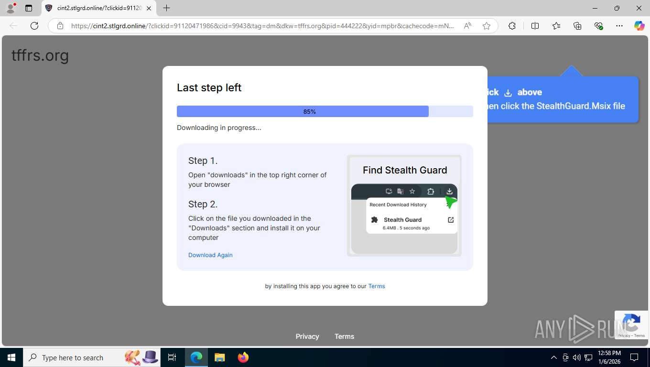The image size is (650, 367).
Task: Go back to previous page
Action: [x=13, y=26]
